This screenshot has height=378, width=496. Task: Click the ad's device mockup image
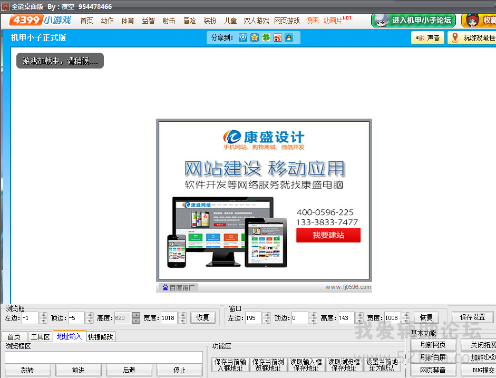pos(227,232)
